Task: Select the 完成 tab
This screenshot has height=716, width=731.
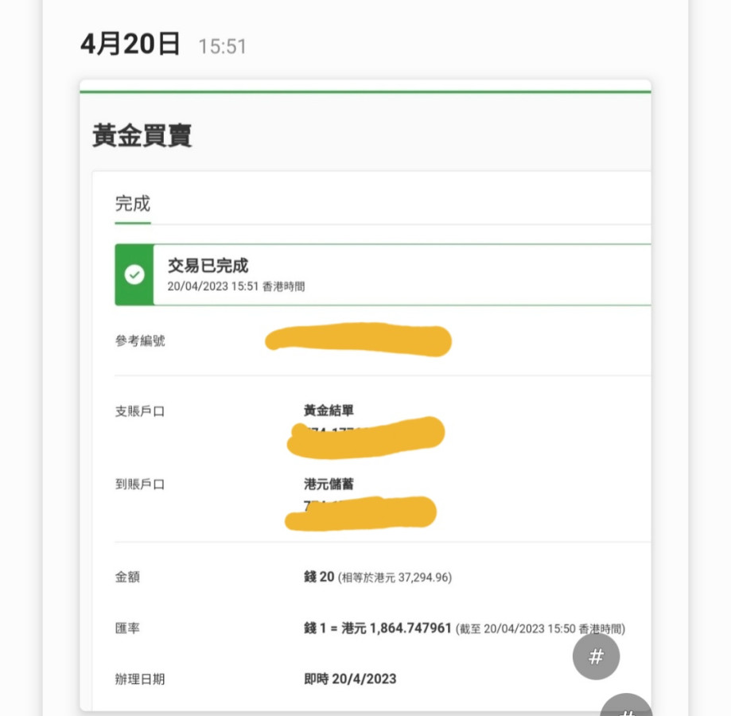Action: (133, 204)
